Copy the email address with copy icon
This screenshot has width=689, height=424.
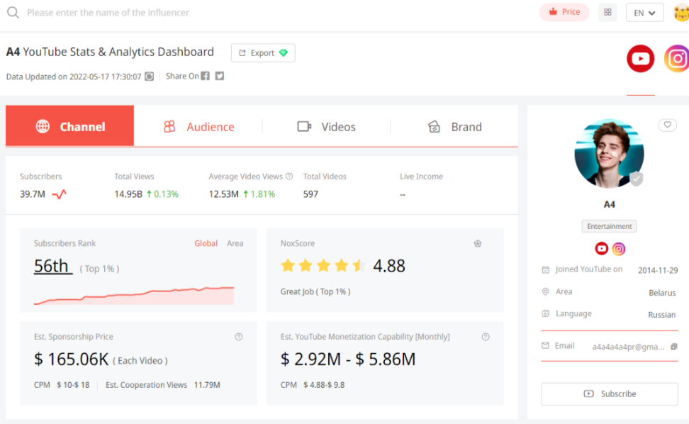pos(674,347)
